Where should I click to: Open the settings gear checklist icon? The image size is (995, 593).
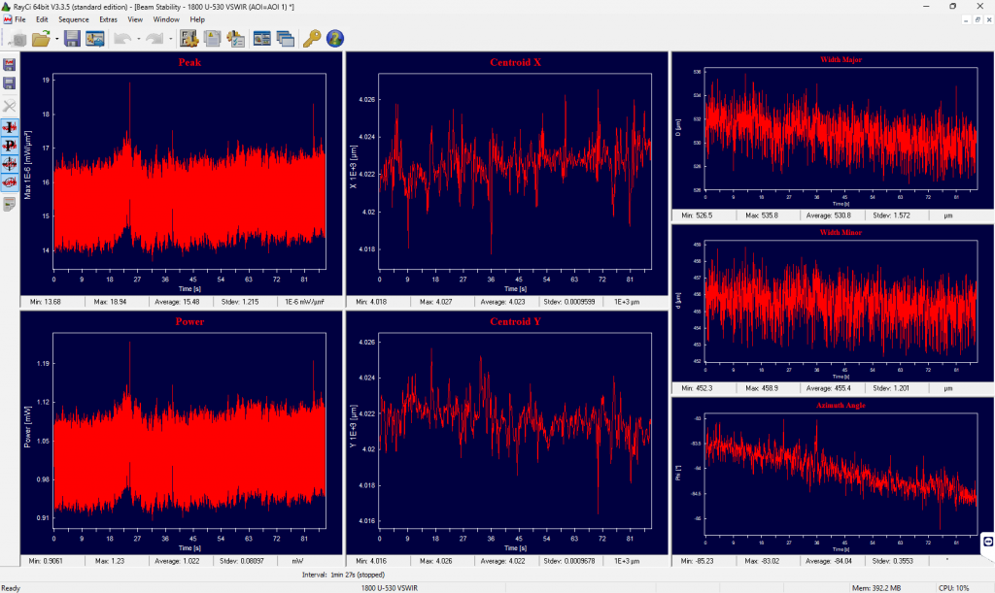coord(189,39)
